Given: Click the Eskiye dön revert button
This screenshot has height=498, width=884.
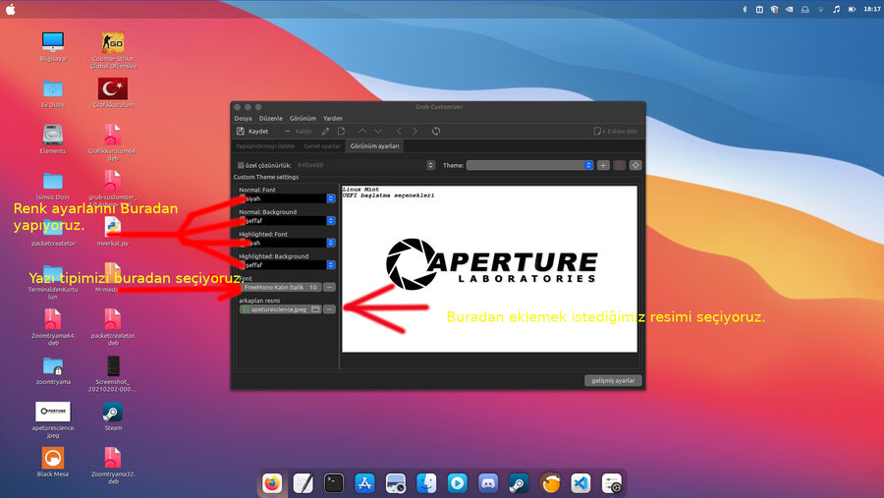Looking at the screenshot, I should 616,132.
